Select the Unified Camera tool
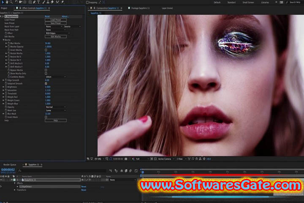This screenshot has width=304, height=203. coord(21,2)
